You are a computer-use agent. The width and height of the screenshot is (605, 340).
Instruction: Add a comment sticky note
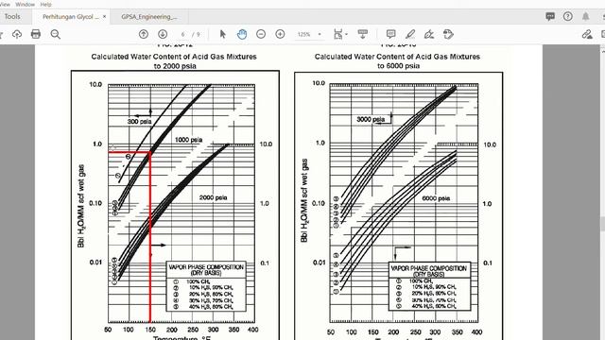click(390, 34)
